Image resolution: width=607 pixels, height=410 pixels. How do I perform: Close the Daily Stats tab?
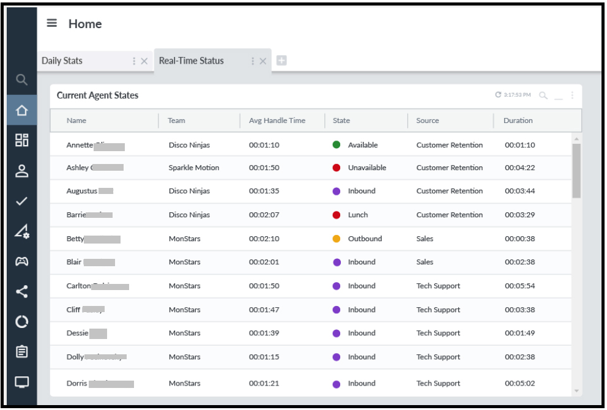(144, 61)
